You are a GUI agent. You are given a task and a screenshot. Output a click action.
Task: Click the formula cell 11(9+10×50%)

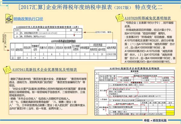click(111, 54)
